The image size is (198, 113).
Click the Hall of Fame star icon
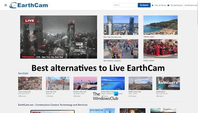tap(152, 5)
